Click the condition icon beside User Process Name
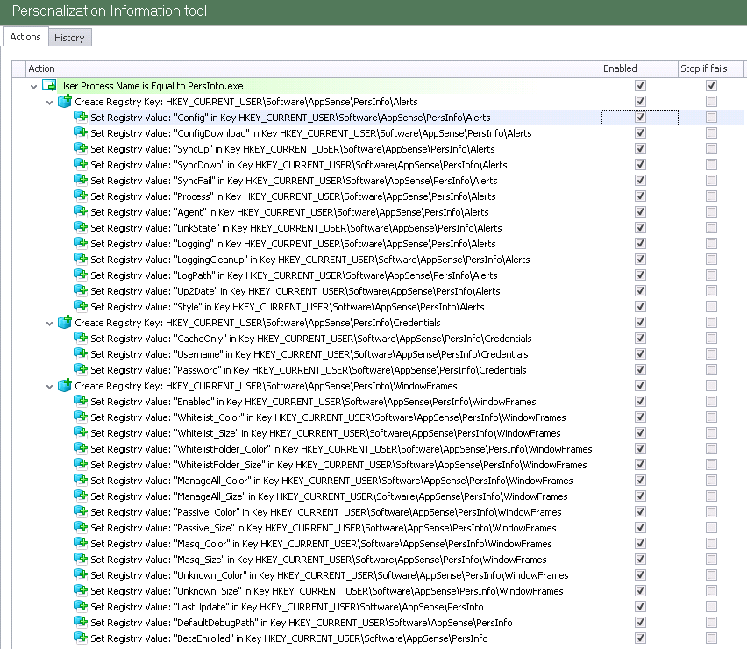 click(x=49, y=86)
